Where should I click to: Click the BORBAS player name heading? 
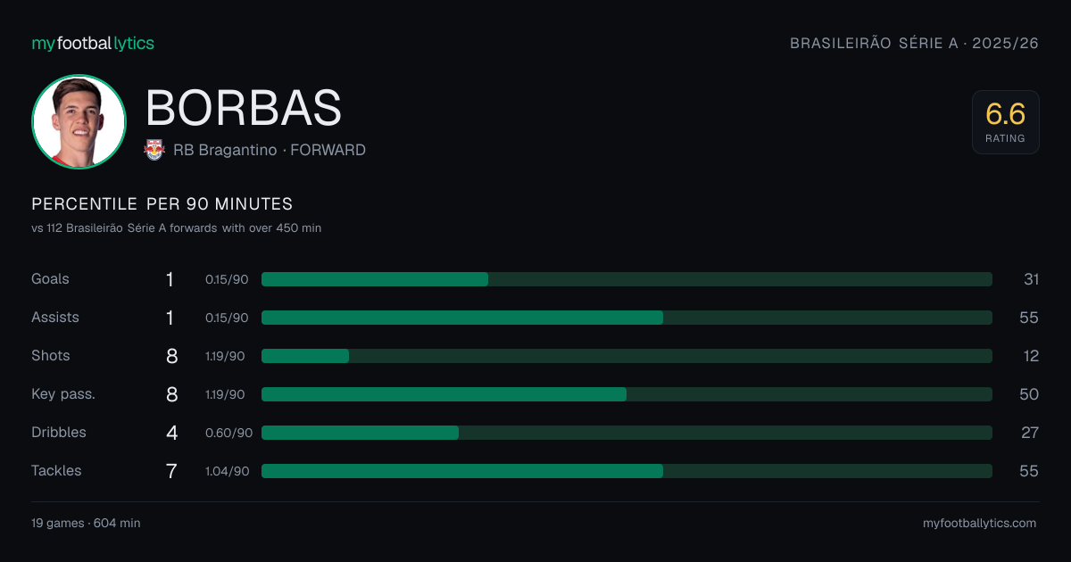coord(244,108)
